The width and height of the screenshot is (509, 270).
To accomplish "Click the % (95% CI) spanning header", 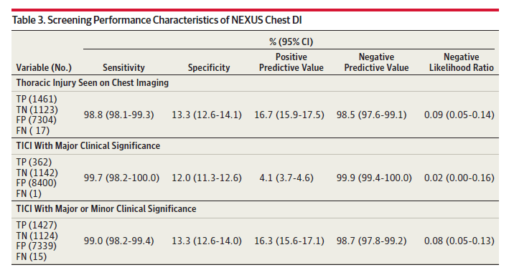I will (291, 42).
